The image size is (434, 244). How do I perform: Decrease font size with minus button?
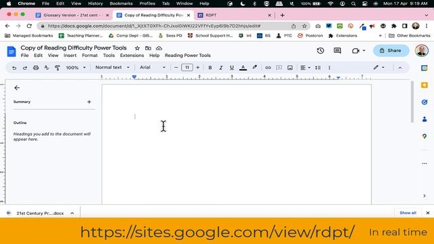click(176, 68)
